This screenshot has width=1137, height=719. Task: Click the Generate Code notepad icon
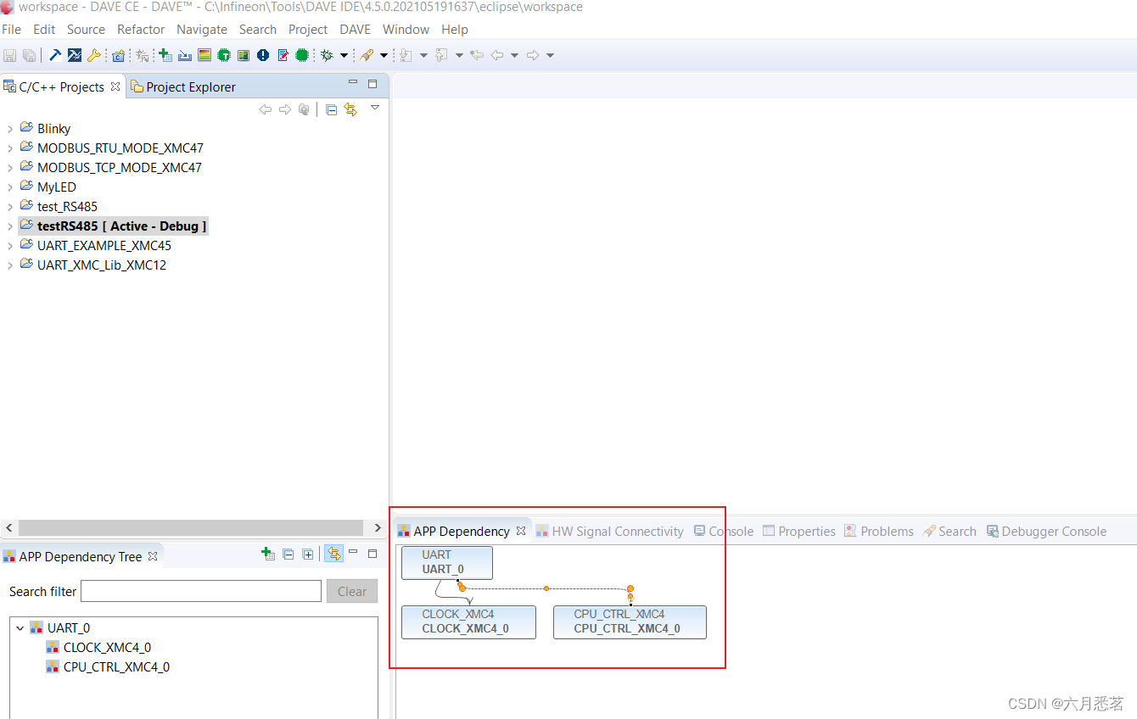point(283,55)
